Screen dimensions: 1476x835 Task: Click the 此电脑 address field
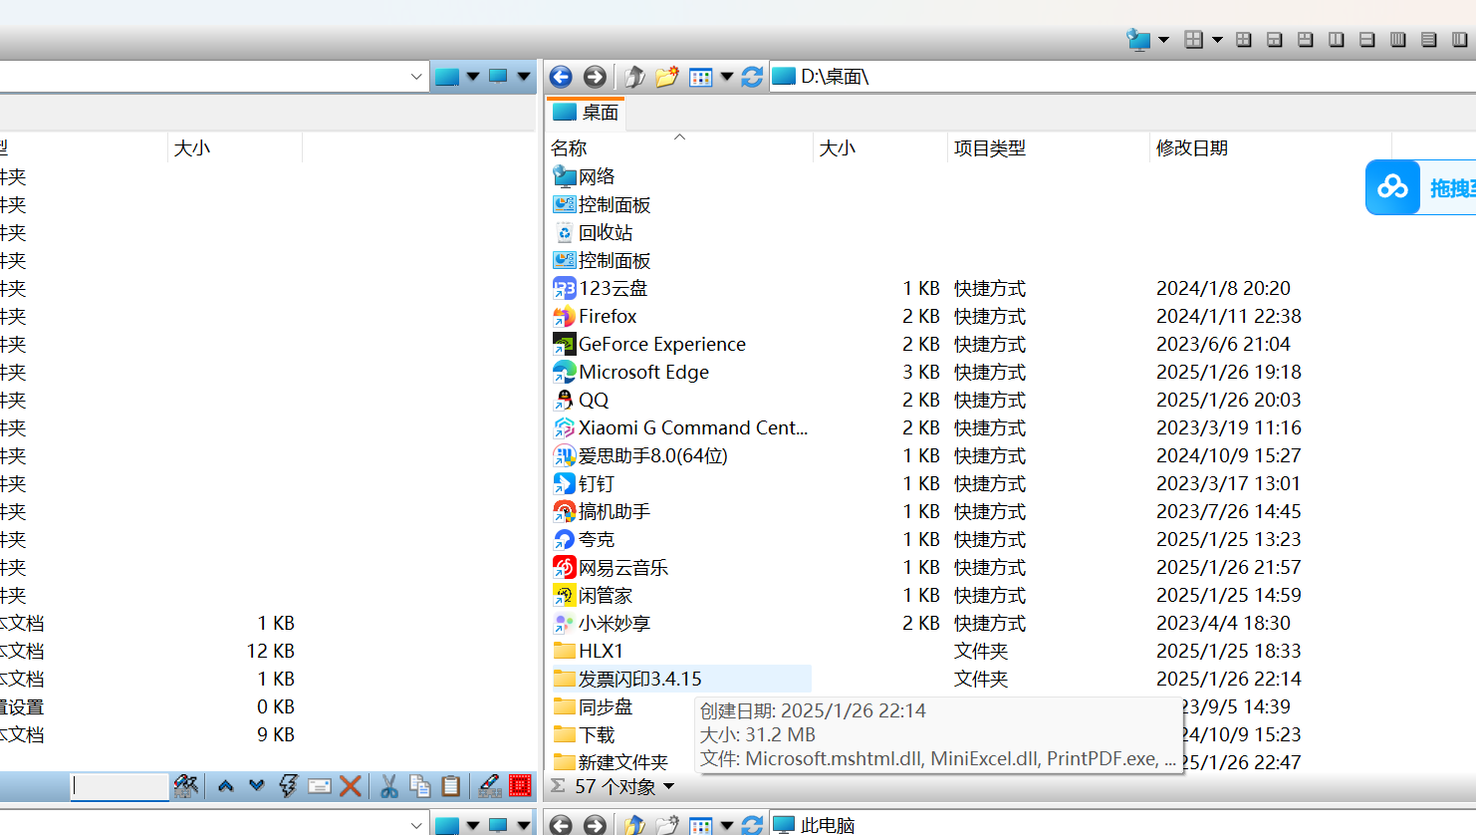click(x=1122, y=825)
